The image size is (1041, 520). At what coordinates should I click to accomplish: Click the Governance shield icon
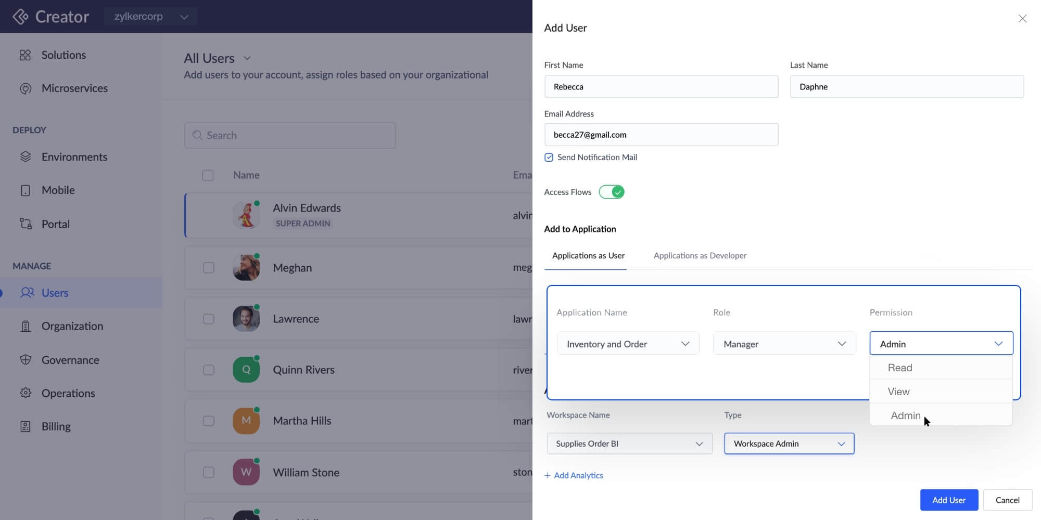pyautogui.click(x=25, y=360)
